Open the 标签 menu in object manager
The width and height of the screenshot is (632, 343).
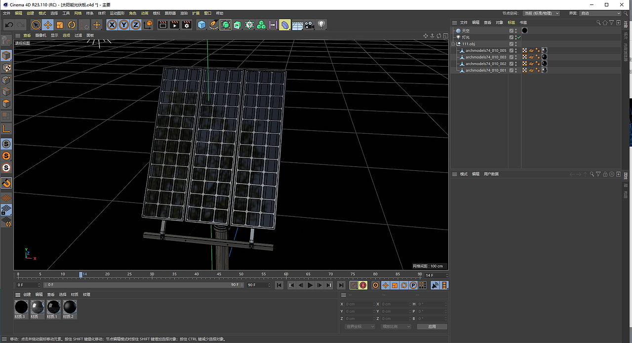[512, 23]
